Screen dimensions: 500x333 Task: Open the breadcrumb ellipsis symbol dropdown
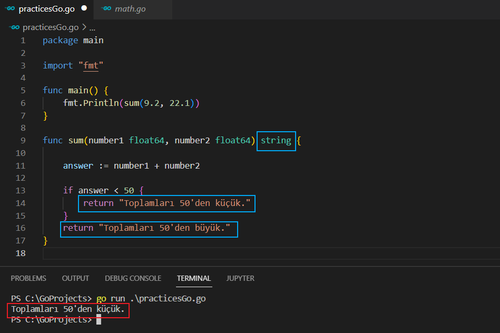(92, 27)
